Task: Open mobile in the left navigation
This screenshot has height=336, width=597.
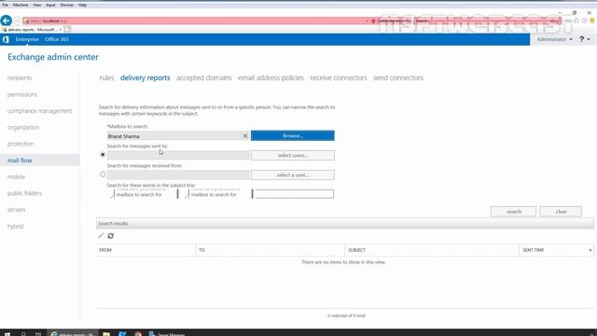Action: 16,176
